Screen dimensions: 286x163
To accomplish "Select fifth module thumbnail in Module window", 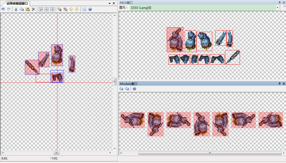I will 220,124.
